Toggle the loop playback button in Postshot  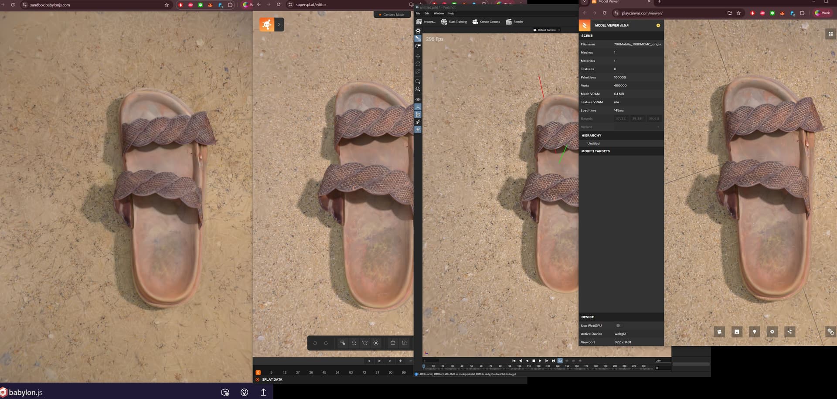tap(560, 361)
